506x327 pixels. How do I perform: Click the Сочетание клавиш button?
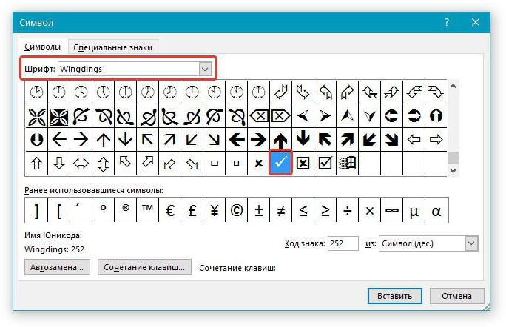(144, 267)
